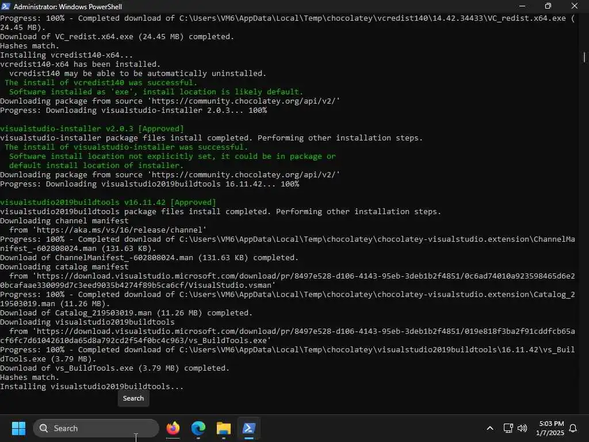Select the PowerShell taskbar icon
The width and height of the screenshot is (589, 442).
pos(248,428)
